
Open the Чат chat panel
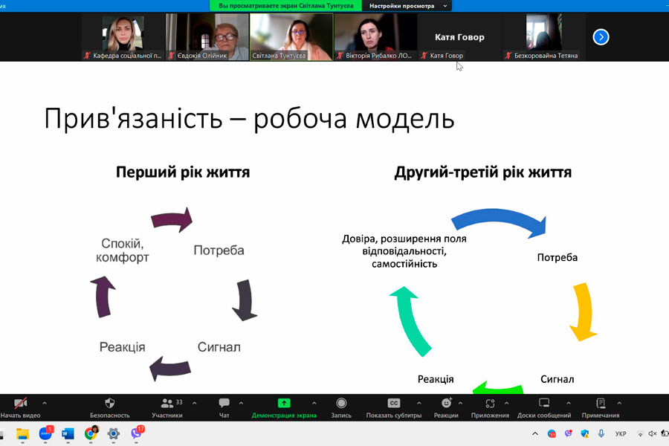pos(224,407)
